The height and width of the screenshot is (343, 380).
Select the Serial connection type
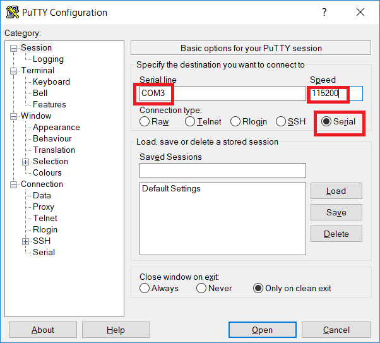coord(338,121)
